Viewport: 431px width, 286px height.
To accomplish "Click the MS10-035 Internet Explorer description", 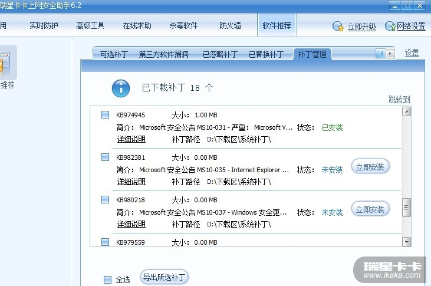I will coord(214,170).
